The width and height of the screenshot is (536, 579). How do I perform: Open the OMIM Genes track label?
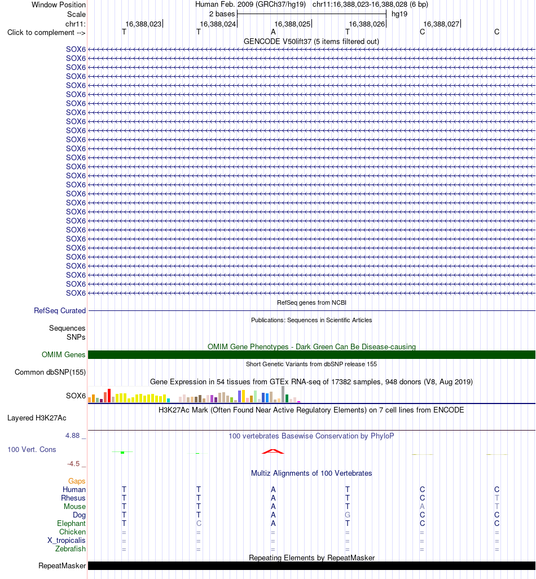pos(64,354)
